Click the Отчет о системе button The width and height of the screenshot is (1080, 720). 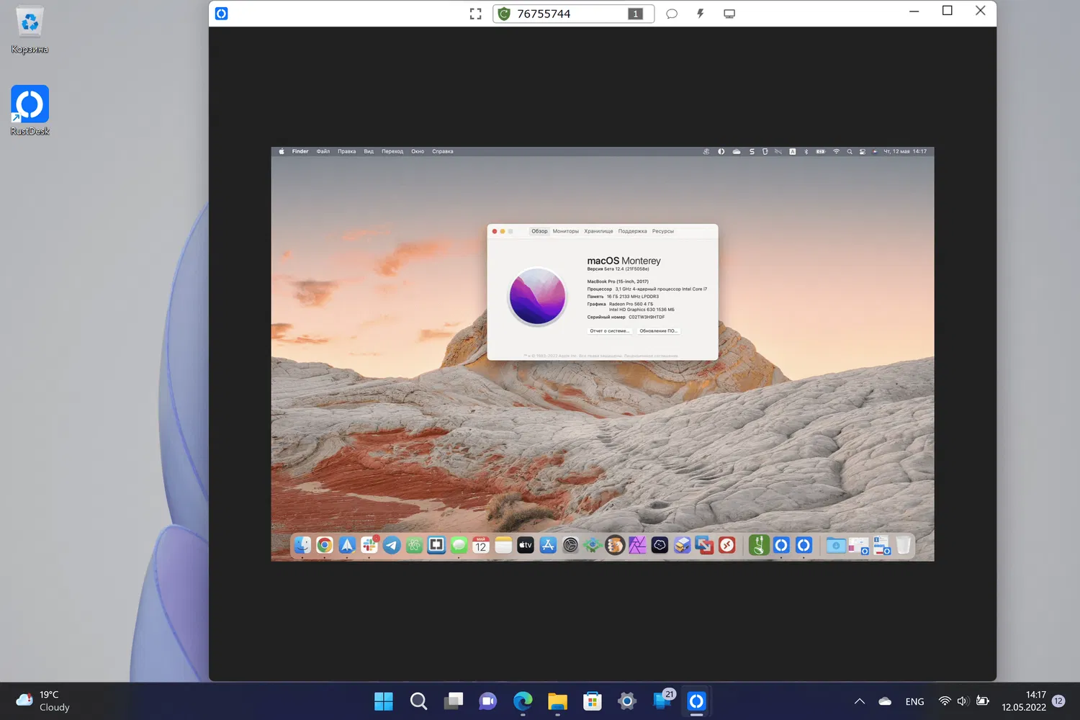[609, 331]
